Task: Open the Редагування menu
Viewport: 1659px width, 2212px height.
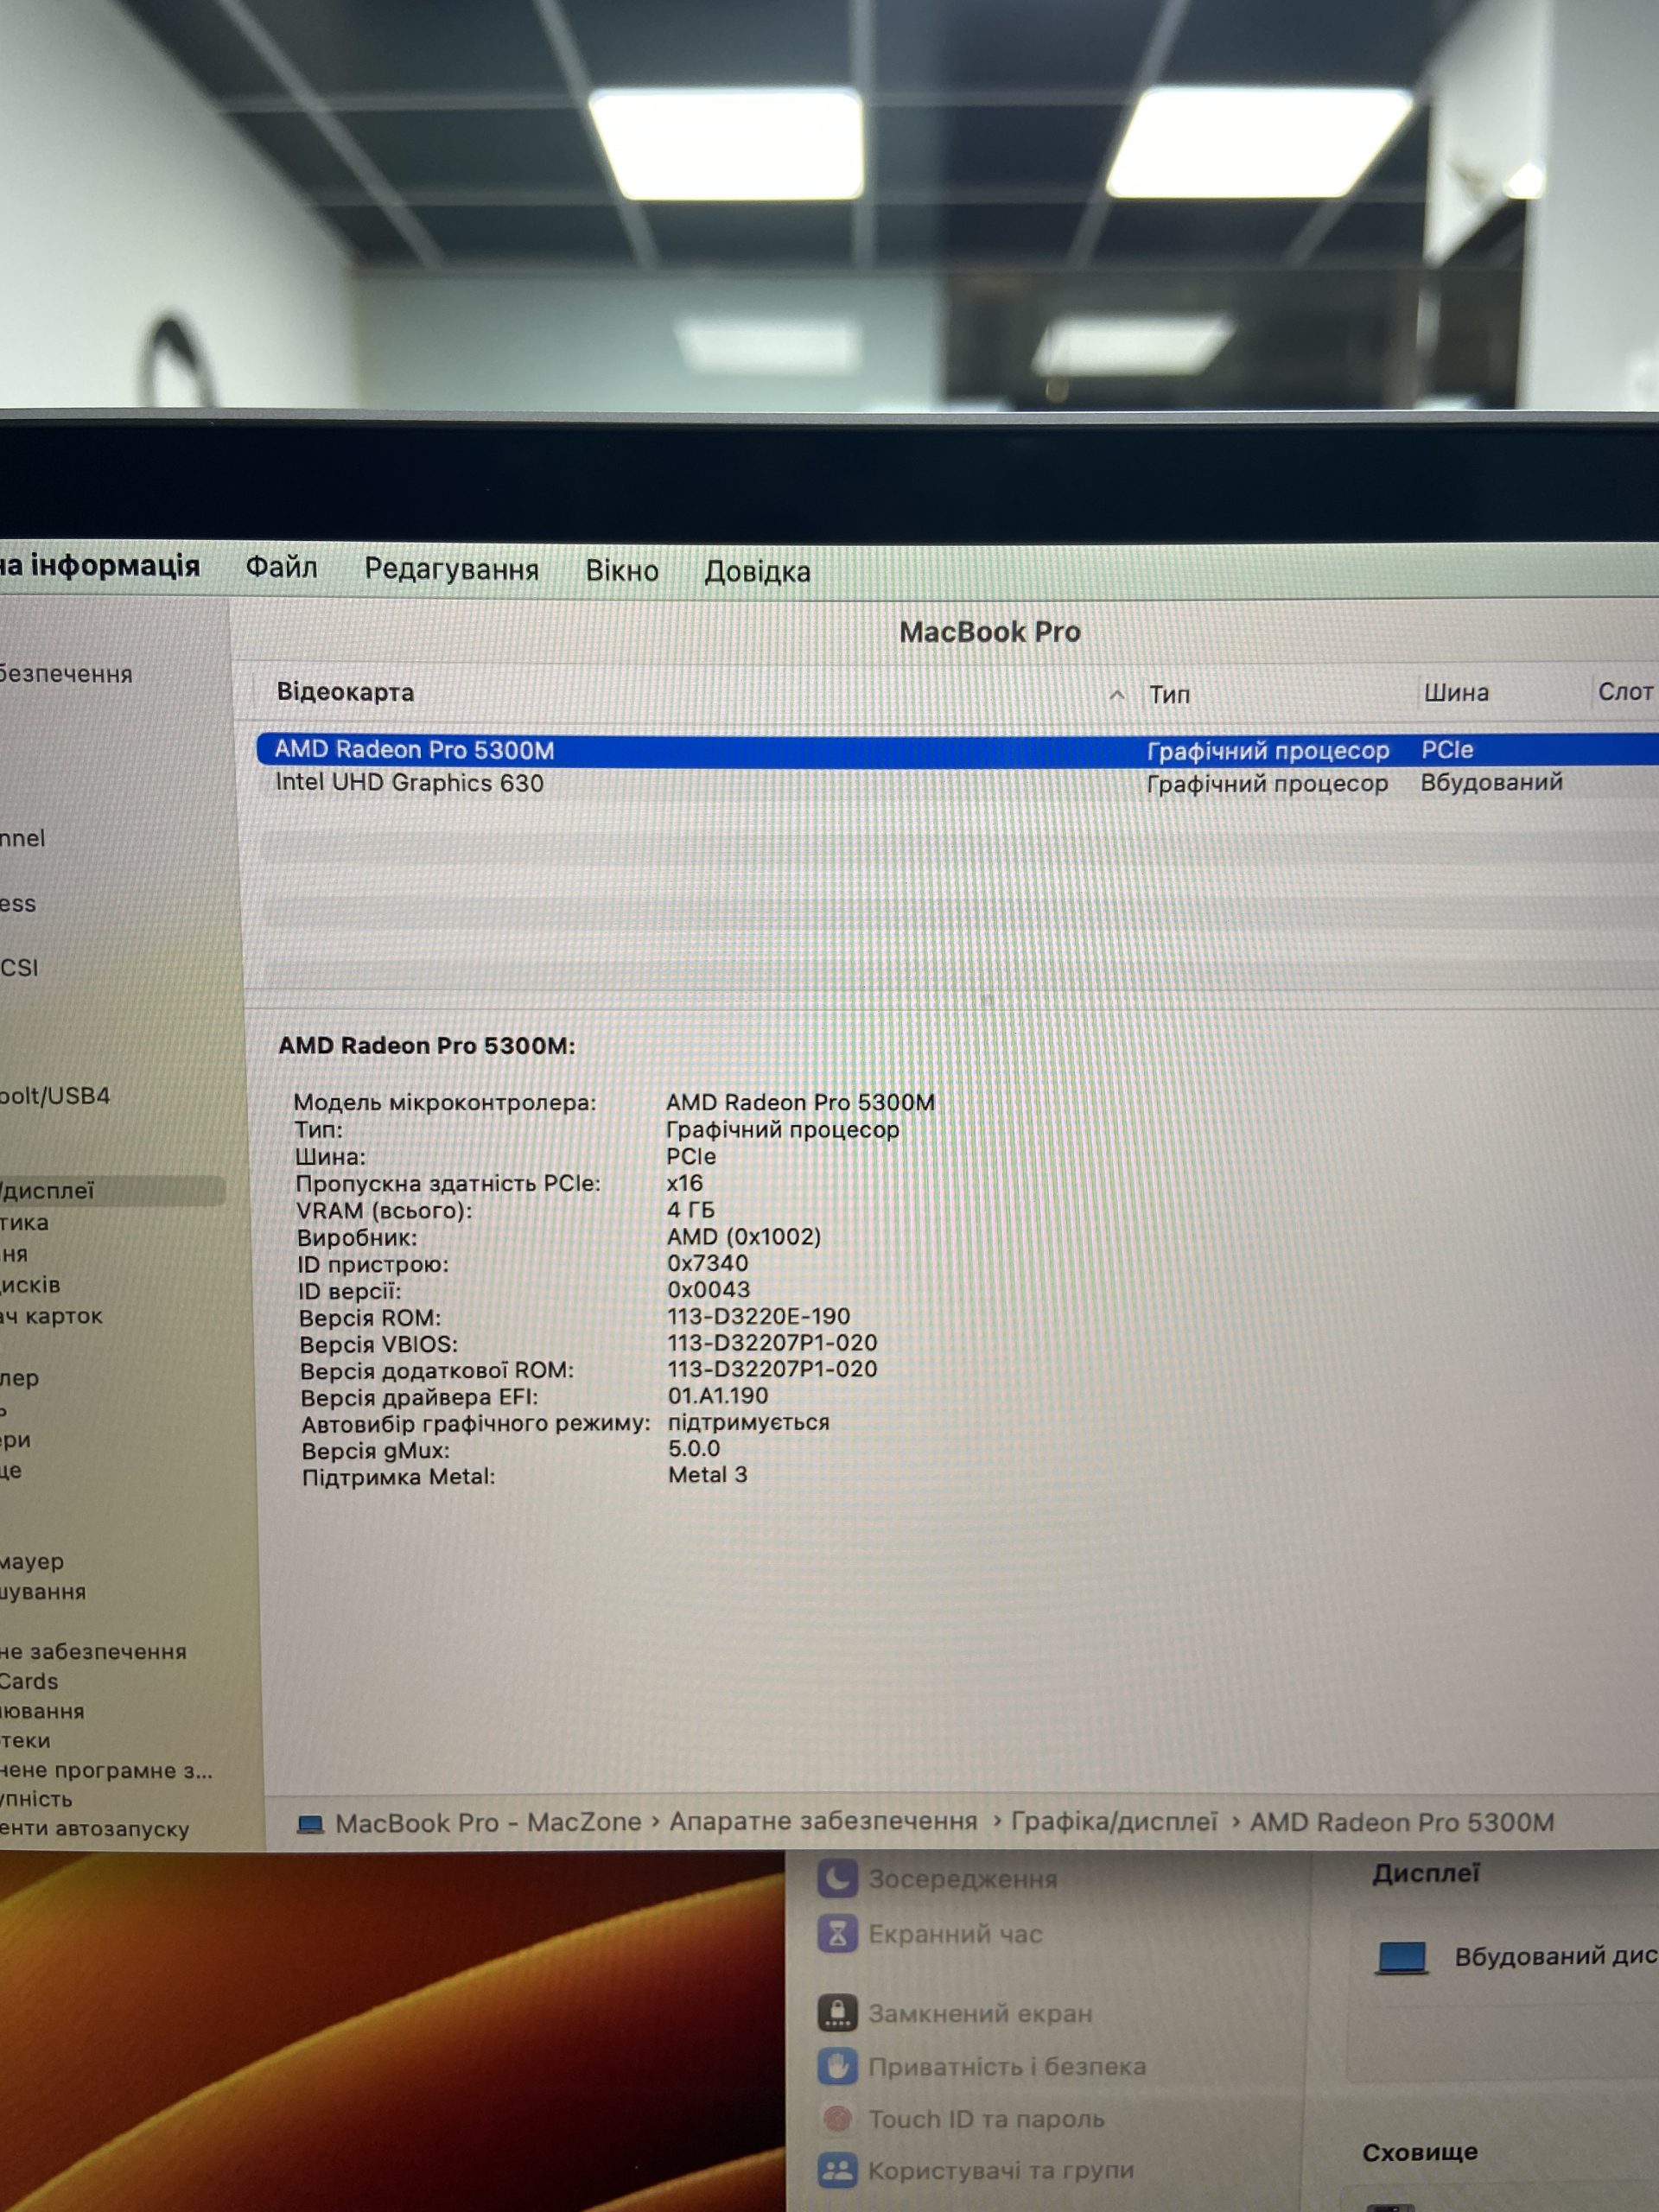Action: pos(451,569)
